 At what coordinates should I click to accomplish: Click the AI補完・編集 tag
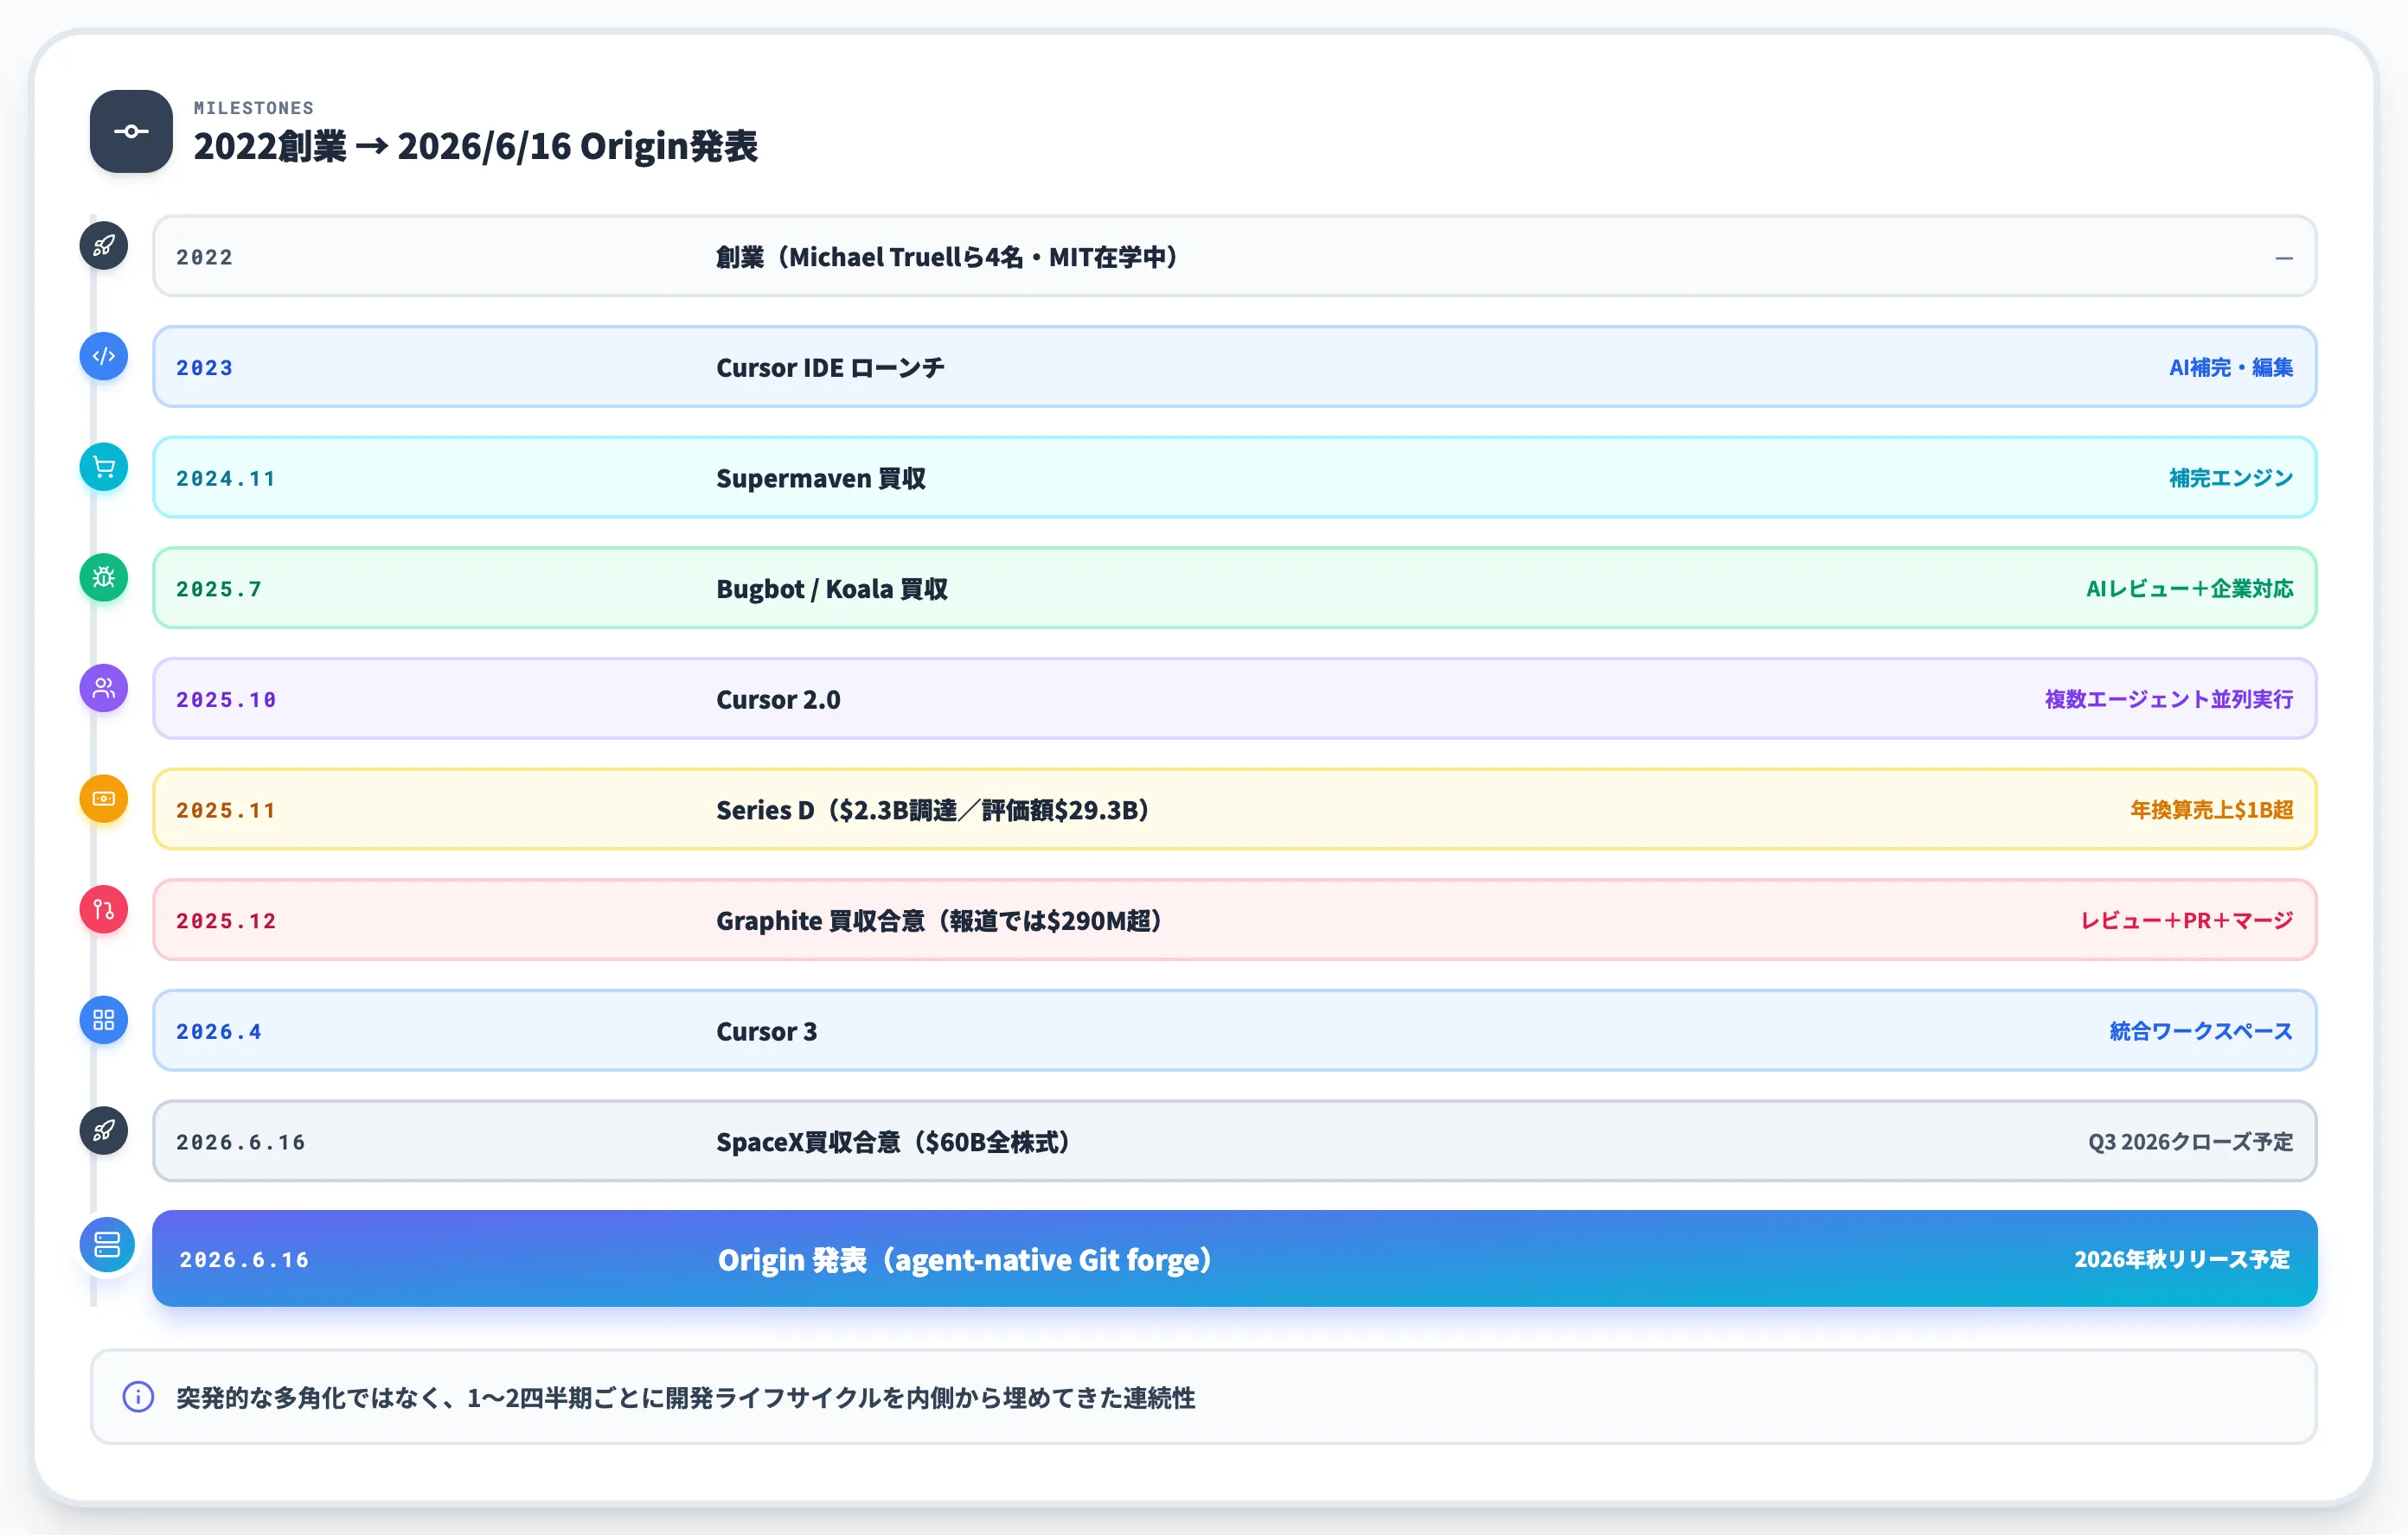pyautogui.click(x=2231, y=368)
